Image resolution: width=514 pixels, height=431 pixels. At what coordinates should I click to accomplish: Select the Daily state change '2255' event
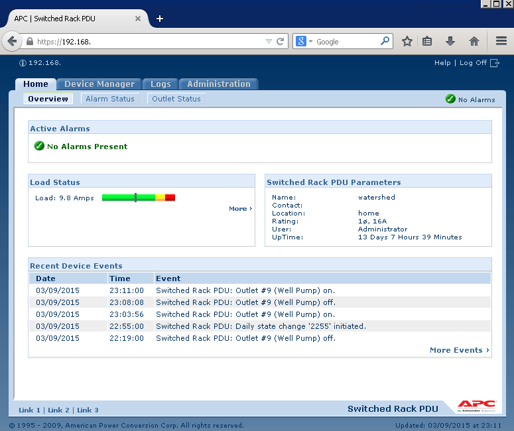pos(260,326)
